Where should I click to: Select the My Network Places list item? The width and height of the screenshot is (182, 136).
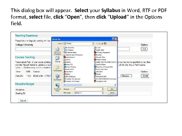tap(70, 52)
